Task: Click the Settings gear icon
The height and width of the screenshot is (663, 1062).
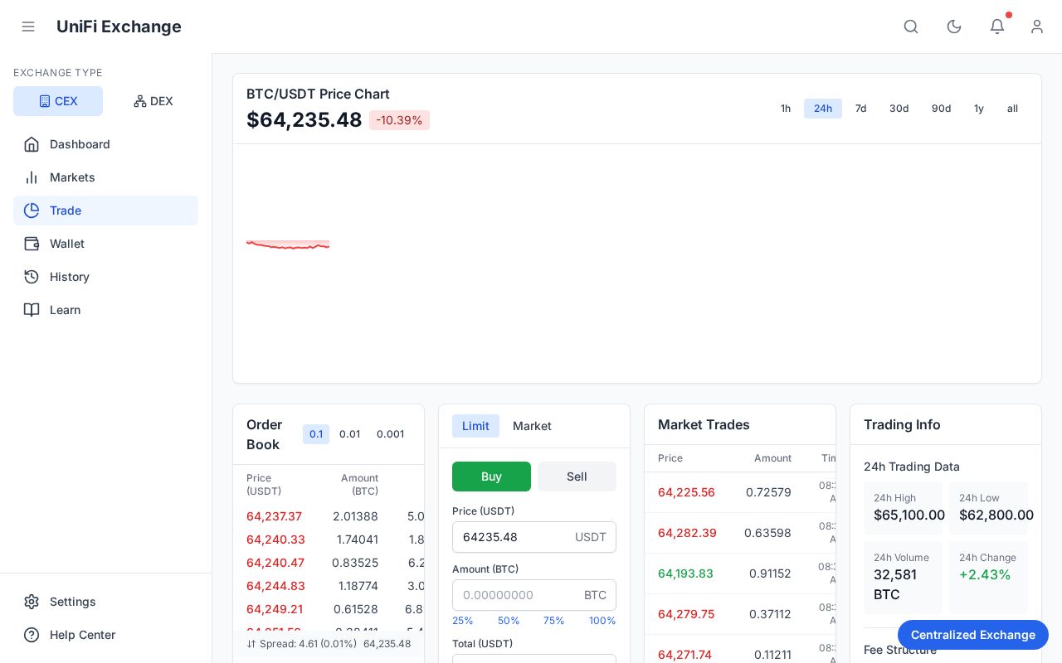Action: pos(32,602)
